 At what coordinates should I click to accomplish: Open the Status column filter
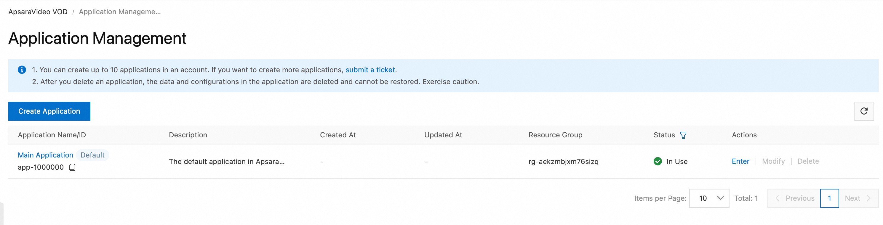pyautogui.click(x=683, y=135)
